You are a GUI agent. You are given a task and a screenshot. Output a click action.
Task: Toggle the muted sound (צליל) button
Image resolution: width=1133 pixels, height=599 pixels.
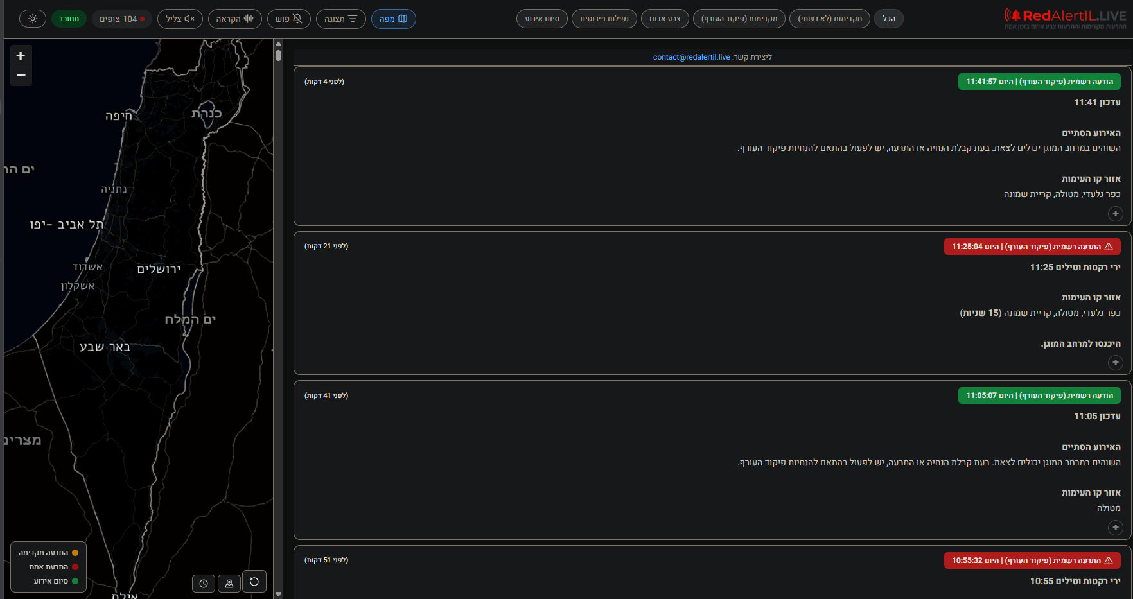tap(180, 19)
